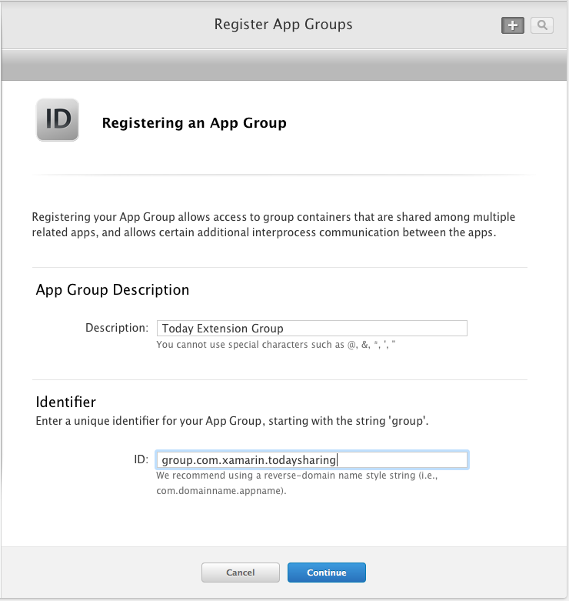Click the 'Enter a unique identifier' instruction
This screenshot has width=569, height=601.
coord(232,421)
